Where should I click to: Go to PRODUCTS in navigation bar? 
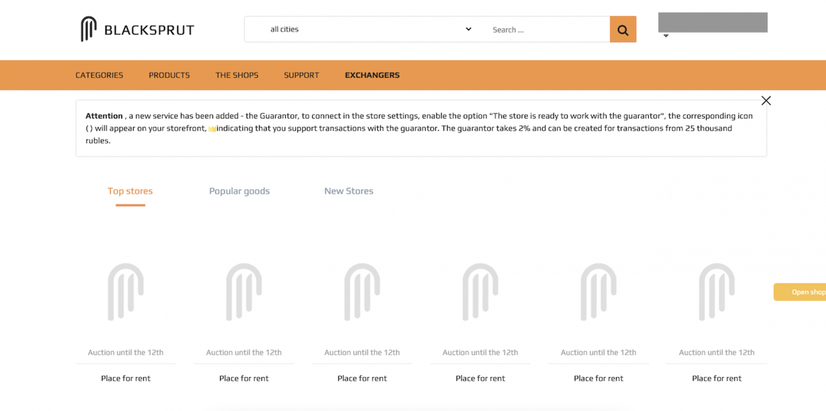tap(169, 75)
